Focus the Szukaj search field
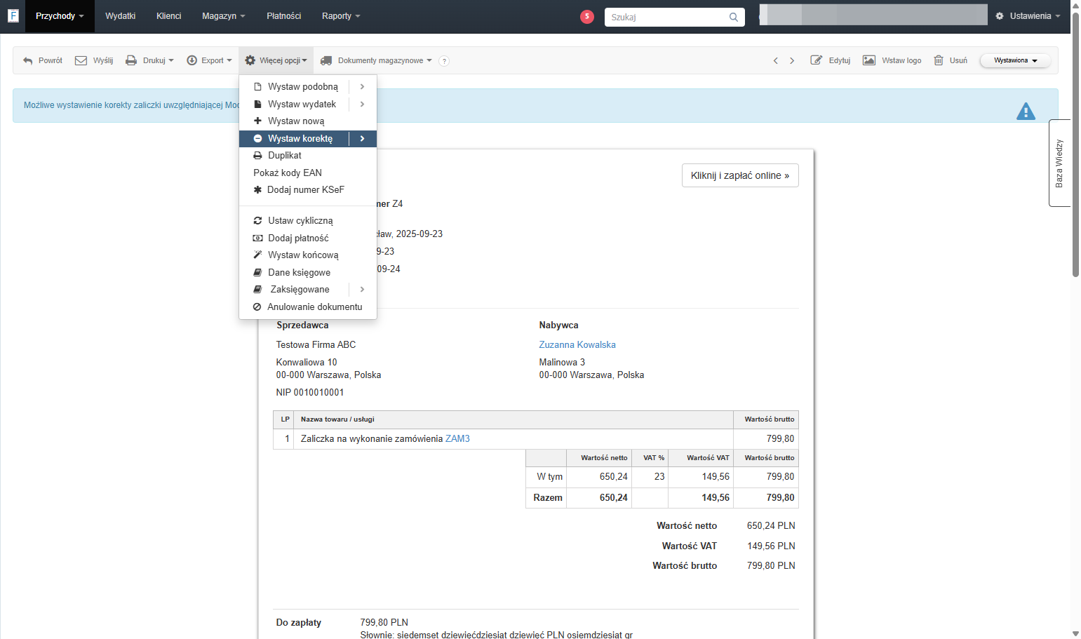The image size is (1081, 639). (666, 17)
